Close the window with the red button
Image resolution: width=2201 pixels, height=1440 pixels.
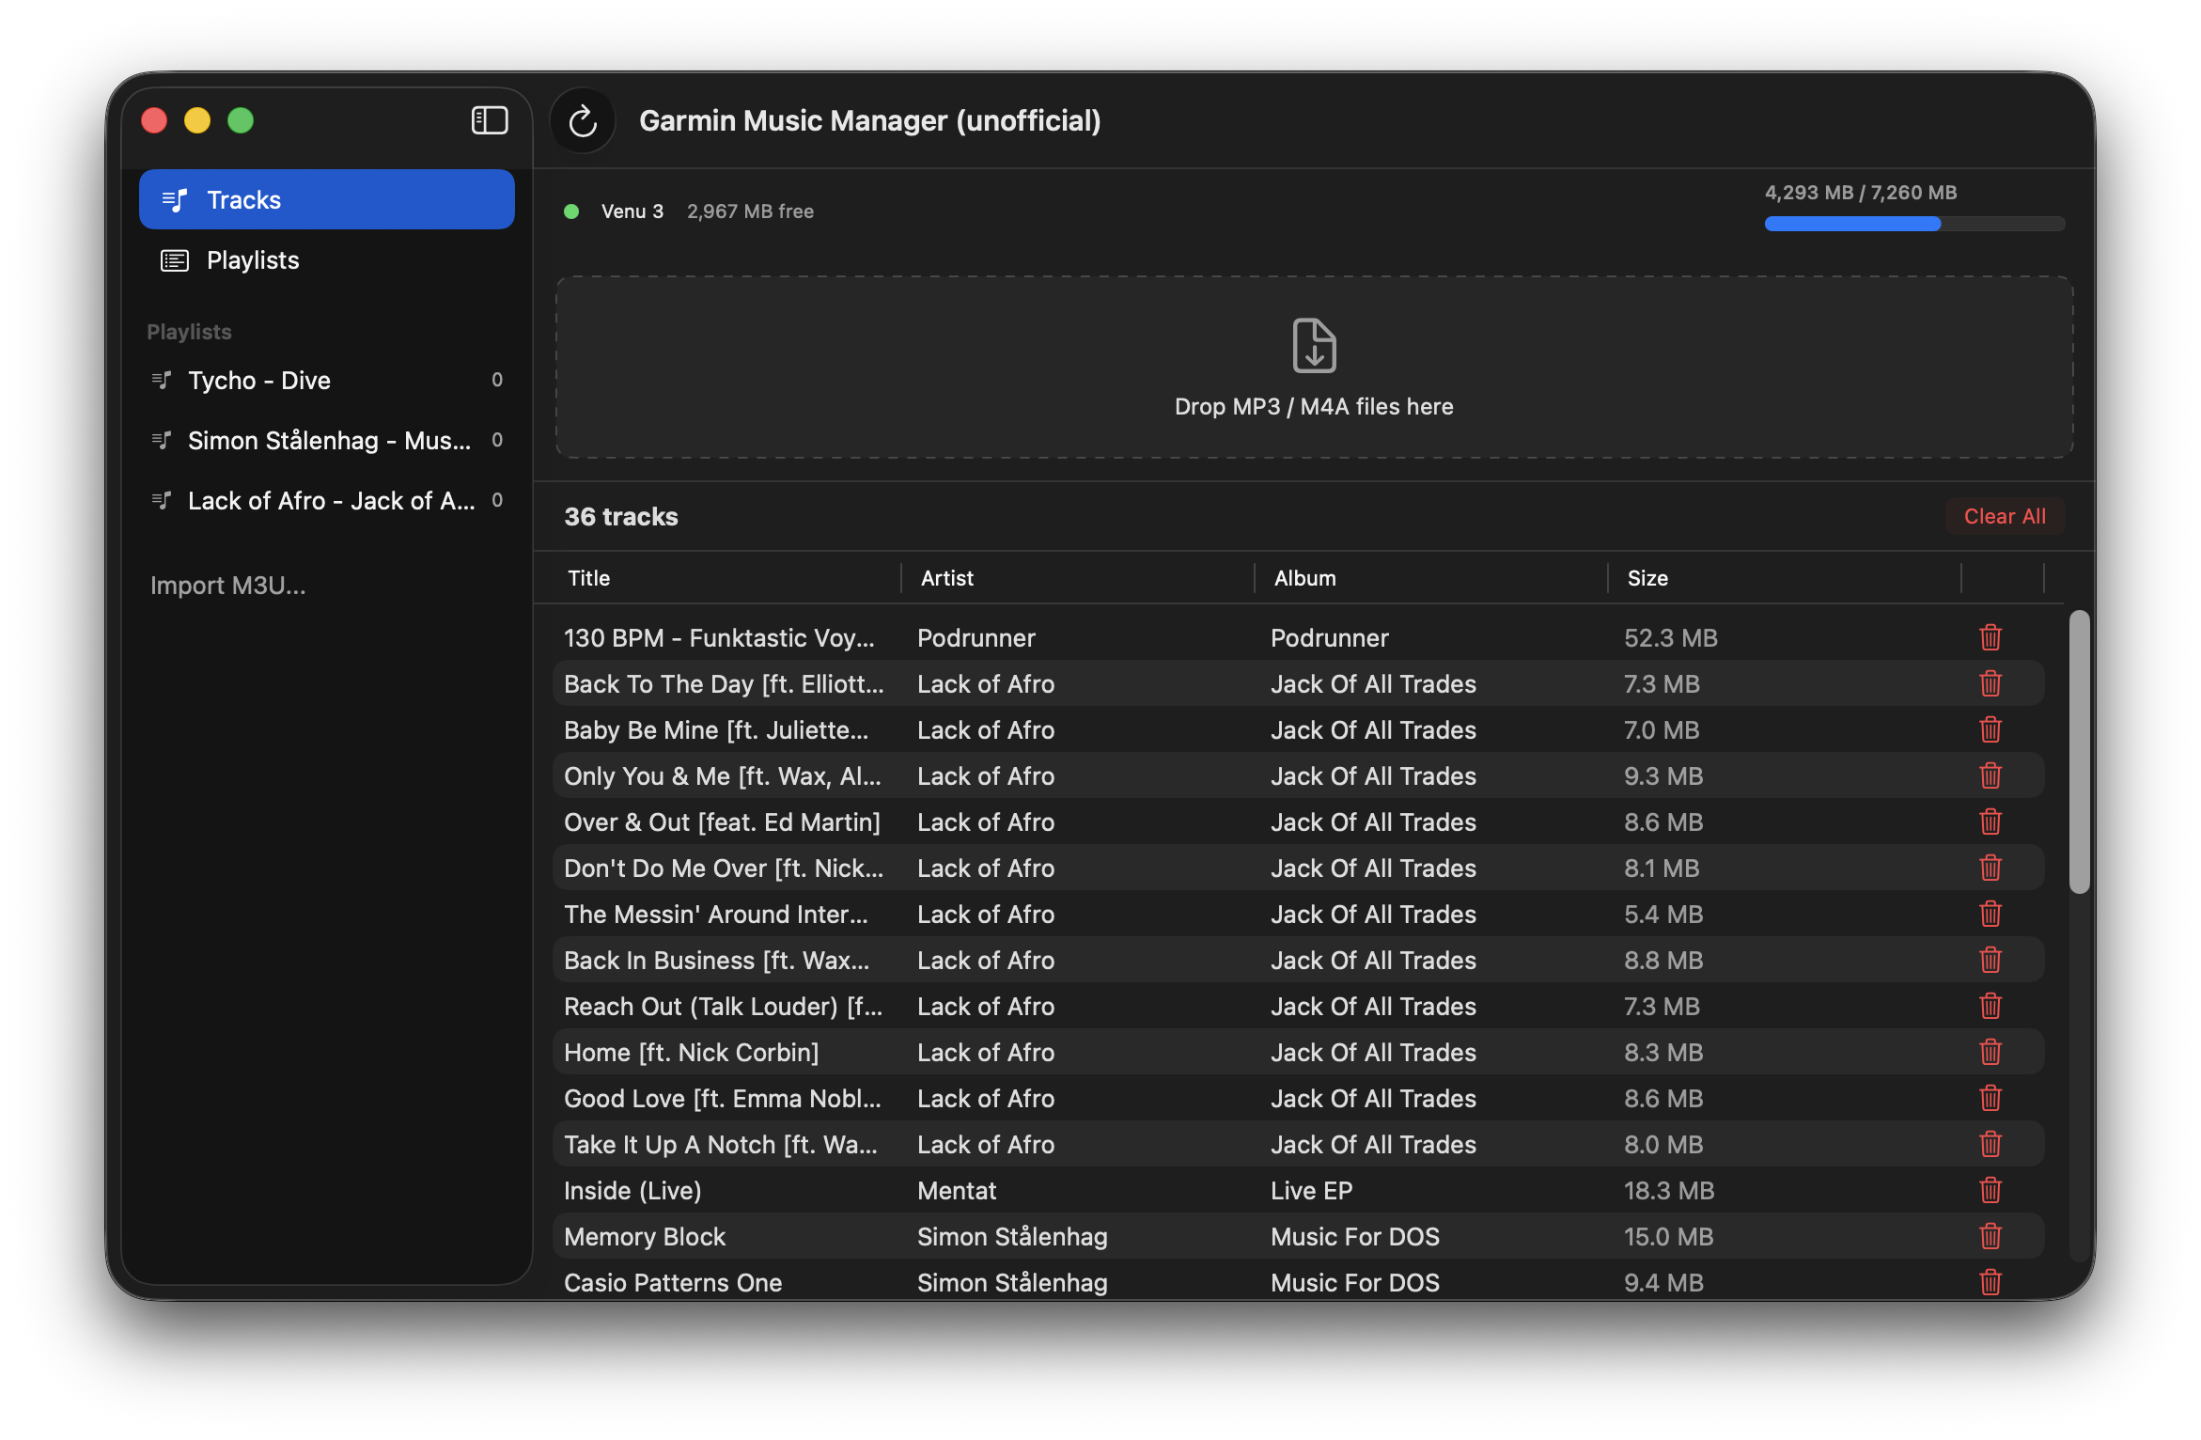[x=154, y=120]
